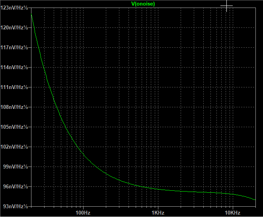Click the 100Hz frequency axis label

(x=83, y=213)
